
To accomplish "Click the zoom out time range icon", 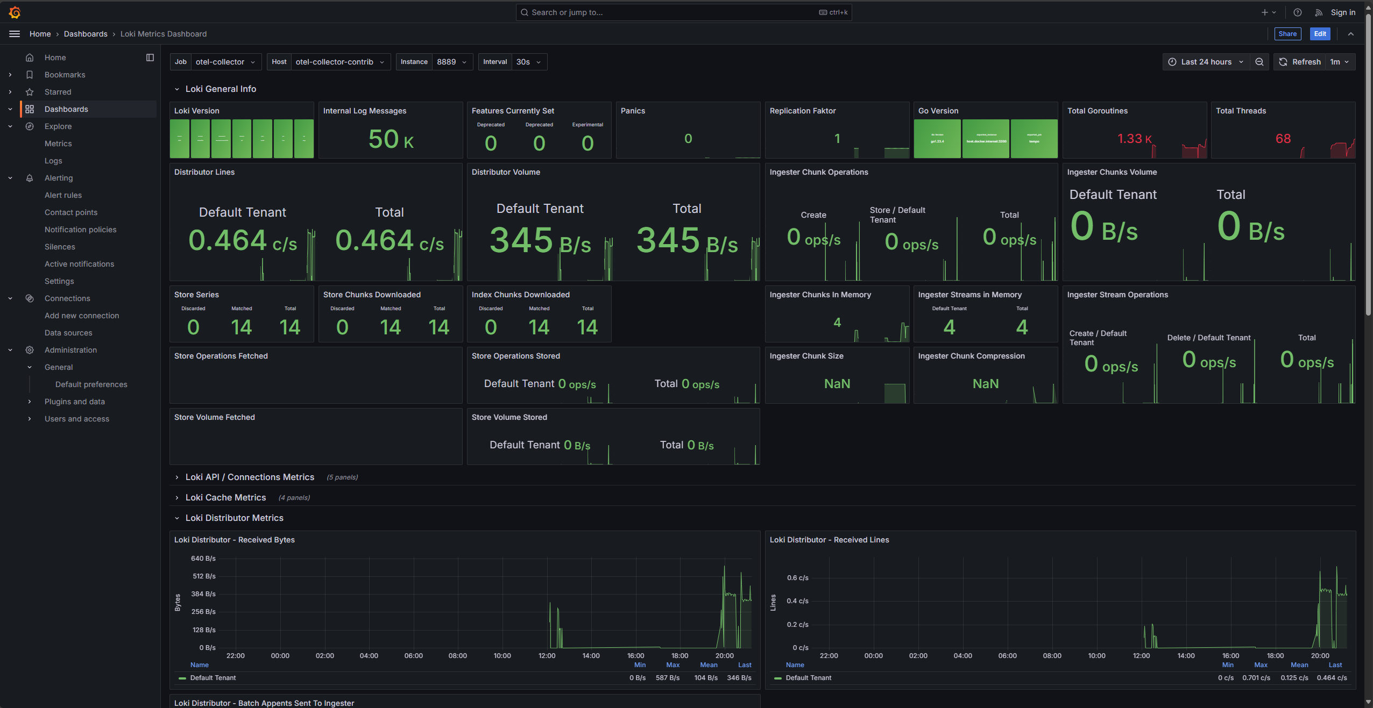I will coord(1259,62).
